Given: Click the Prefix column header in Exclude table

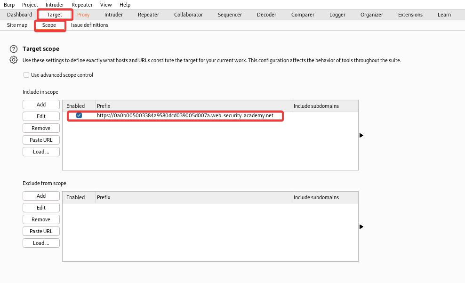Looking at the screenshot, I should click(193, 197).
